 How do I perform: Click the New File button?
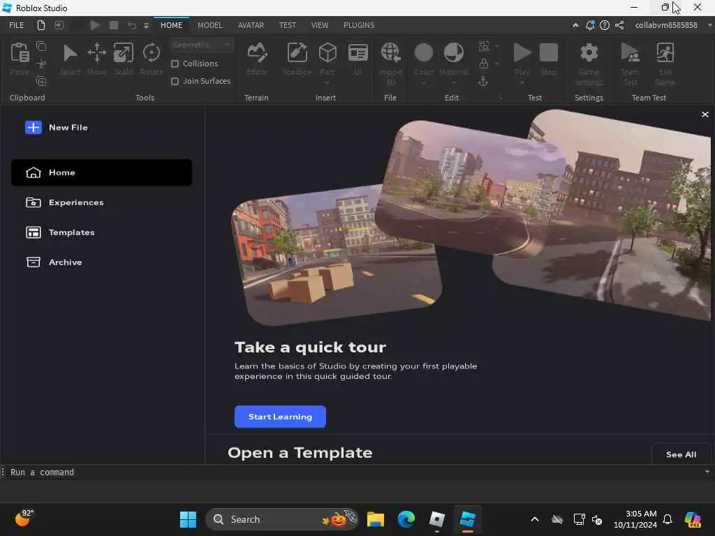57,128
